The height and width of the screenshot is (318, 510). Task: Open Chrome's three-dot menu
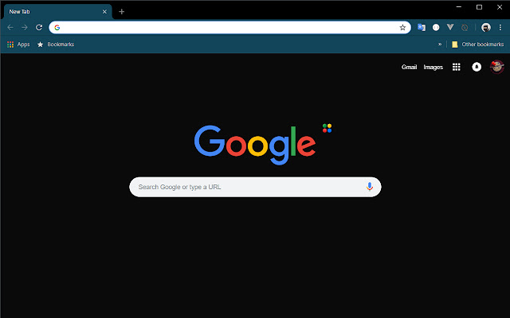tap(500, 28)
